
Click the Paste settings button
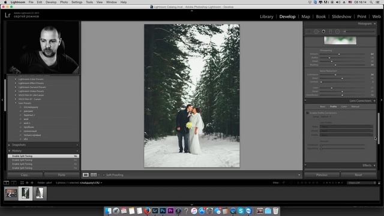tap(61, 175)
